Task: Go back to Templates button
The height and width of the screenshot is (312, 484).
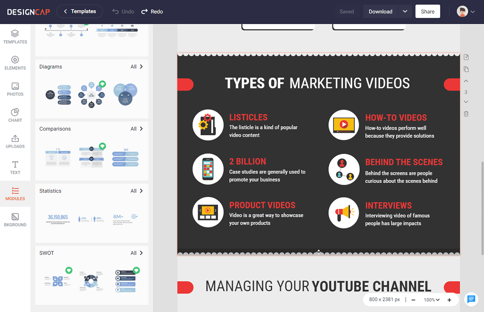Action: tap(80, 12)
